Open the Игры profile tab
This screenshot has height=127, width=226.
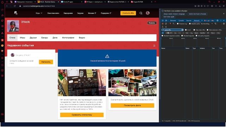(23, 38)
